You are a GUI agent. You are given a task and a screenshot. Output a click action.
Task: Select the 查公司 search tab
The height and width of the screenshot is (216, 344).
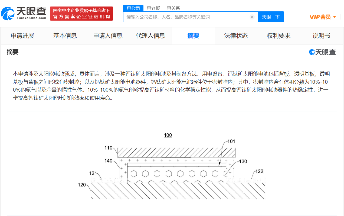133,8
